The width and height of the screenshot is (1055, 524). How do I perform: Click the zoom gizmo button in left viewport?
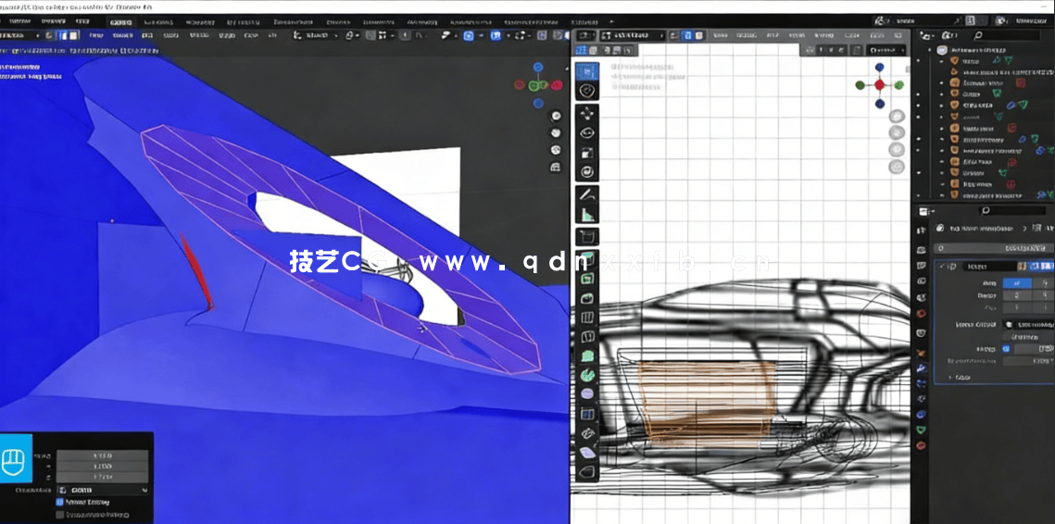point(556,116)
